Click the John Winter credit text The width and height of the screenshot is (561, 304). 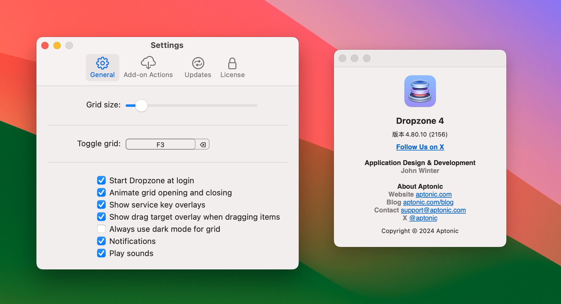pos(420,171)
